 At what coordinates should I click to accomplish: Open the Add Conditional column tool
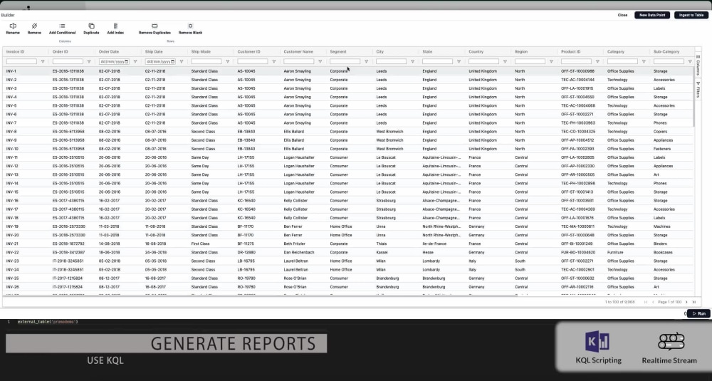pos(62,29)
